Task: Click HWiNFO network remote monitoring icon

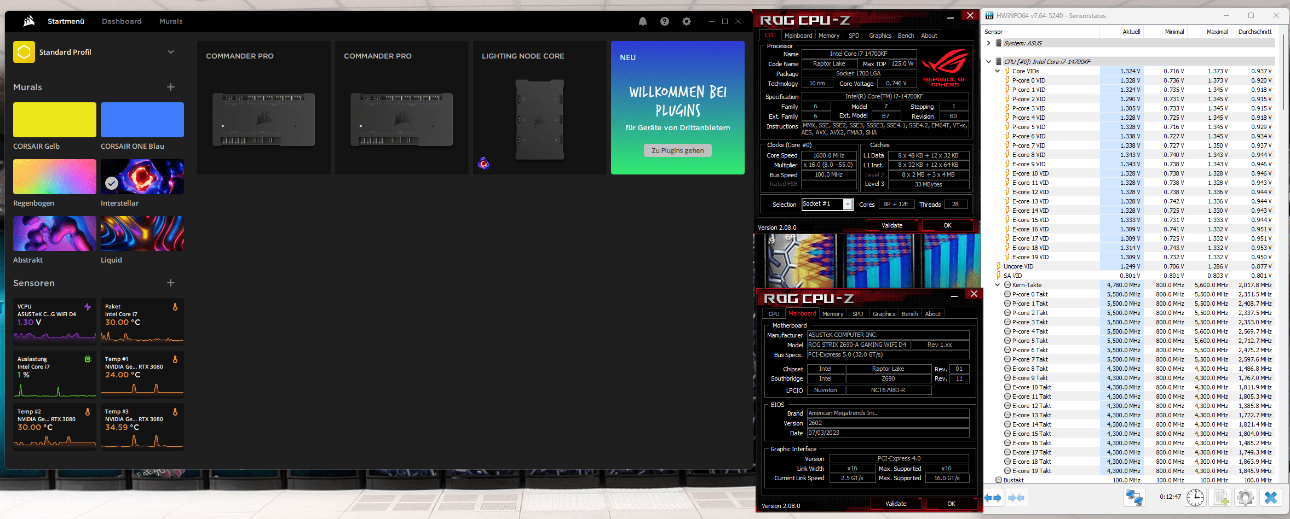Action: (1134, 498)
